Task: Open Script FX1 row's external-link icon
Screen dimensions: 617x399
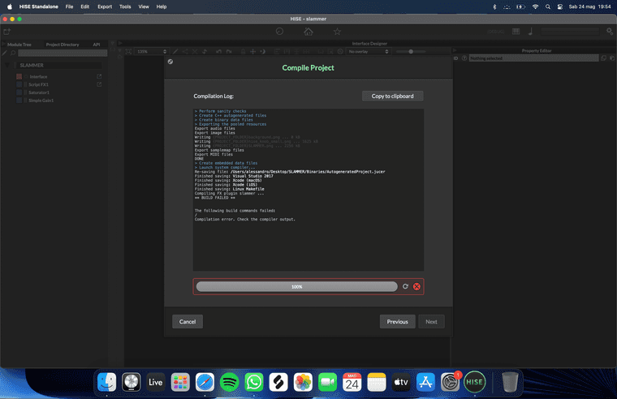Action: click(x=99, y=84)
